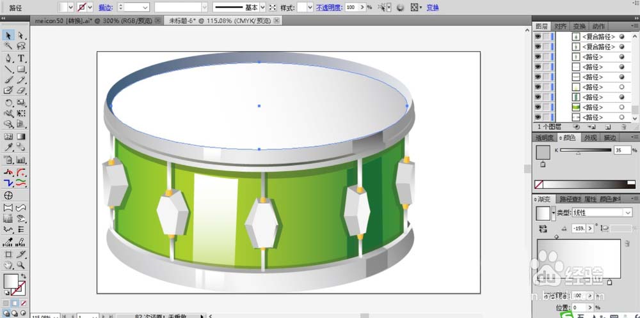Select the Paintbrush tool

click(8, 80)
